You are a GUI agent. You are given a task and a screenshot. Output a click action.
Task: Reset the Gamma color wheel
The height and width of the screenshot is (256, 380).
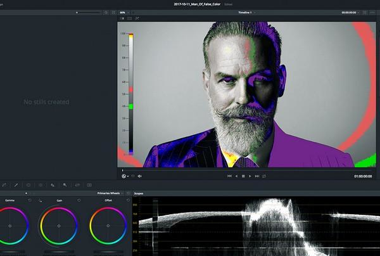click(30, 200)
